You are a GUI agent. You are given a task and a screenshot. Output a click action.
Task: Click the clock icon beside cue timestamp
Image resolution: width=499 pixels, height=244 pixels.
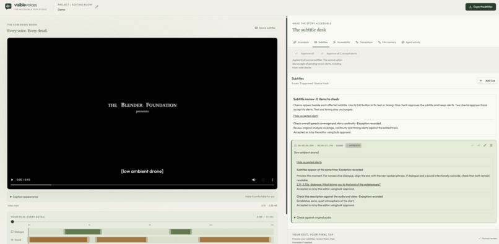click(295, 146)
